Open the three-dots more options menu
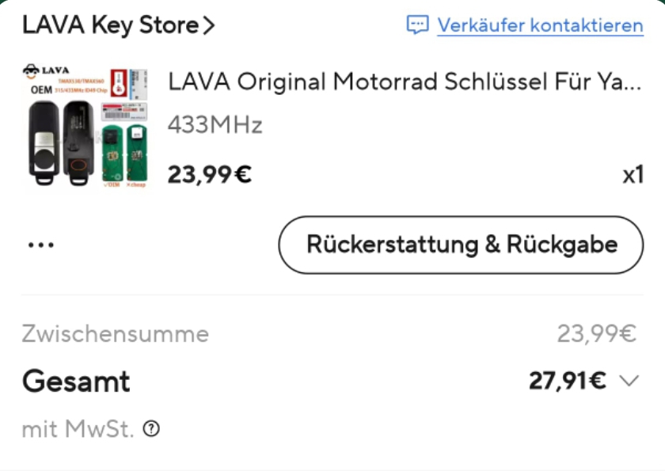Viewport: 665px width, 471px height. (x=40, y=245)
